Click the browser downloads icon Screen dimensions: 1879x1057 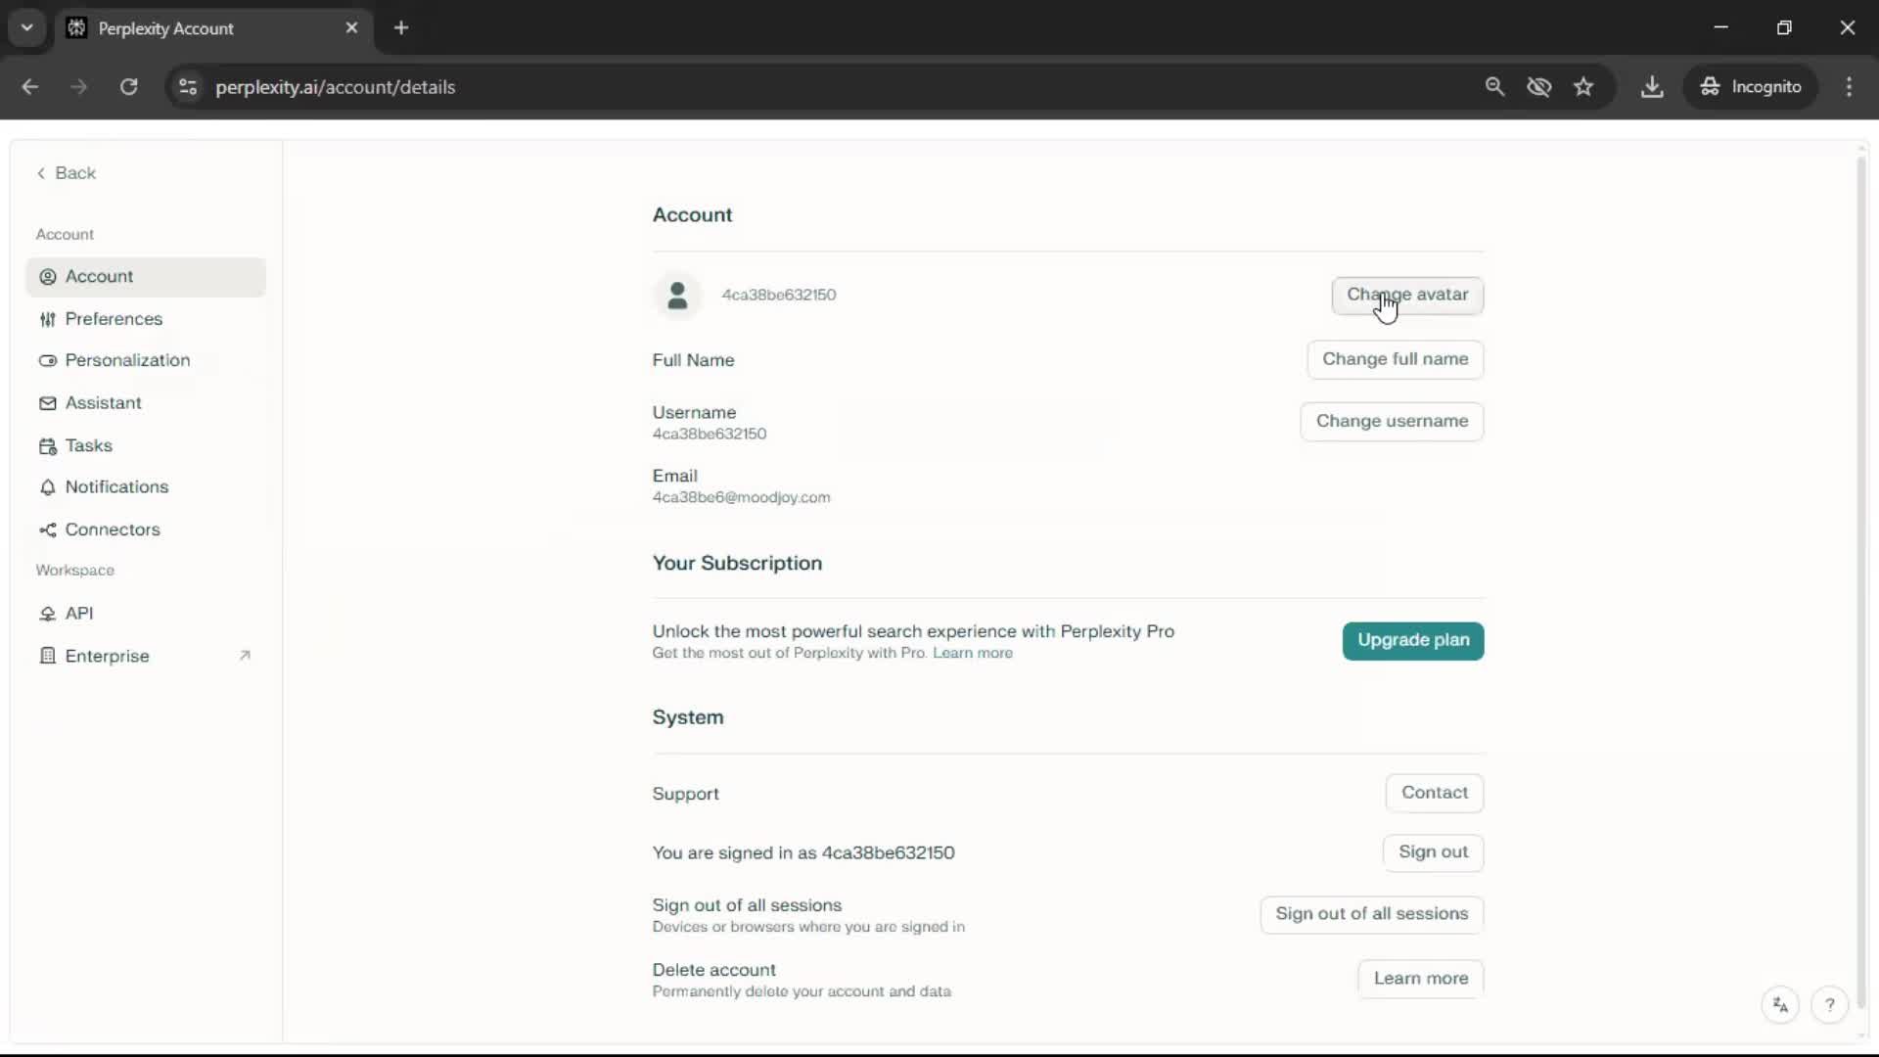coord(1652,87)
